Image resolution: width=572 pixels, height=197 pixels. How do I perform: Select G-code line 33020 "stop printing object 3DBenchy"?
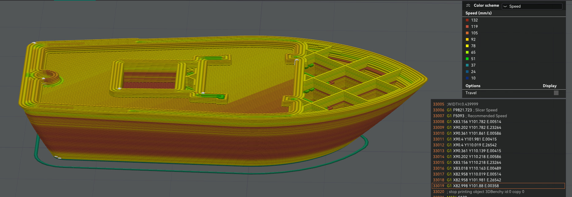pos(498,191)
